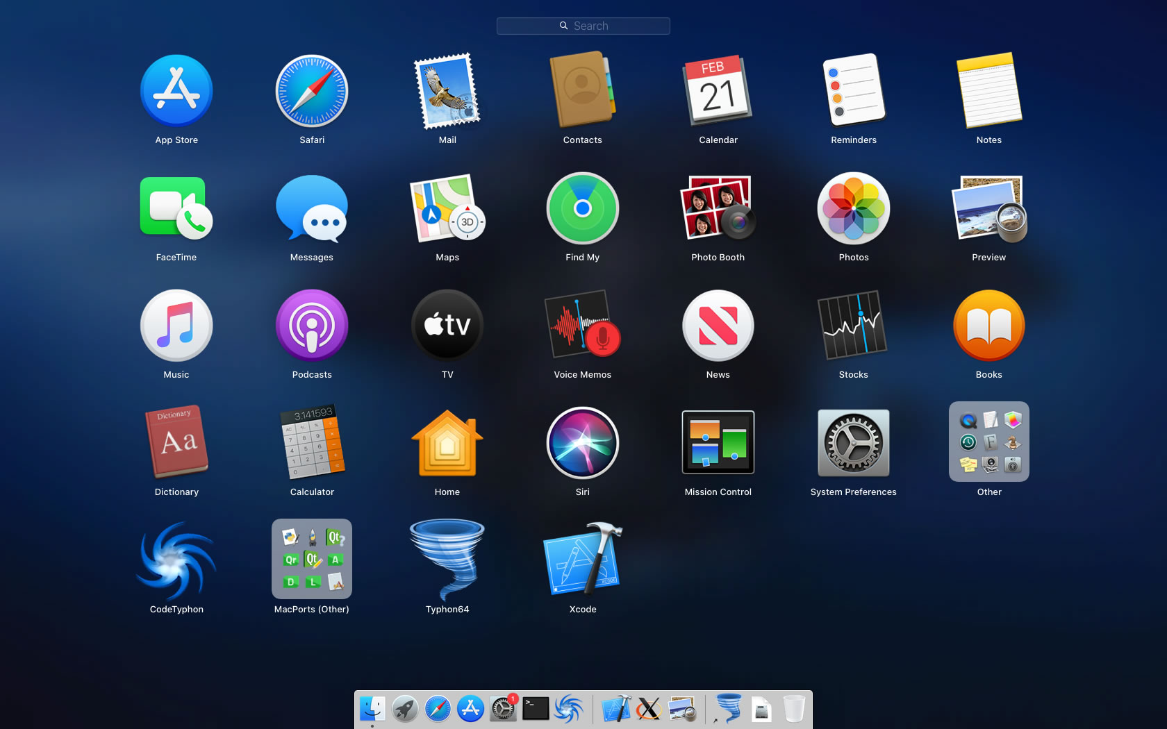The image size is (1167, 729).
Task: Start the FaceTime app
Action: [176, 208]
